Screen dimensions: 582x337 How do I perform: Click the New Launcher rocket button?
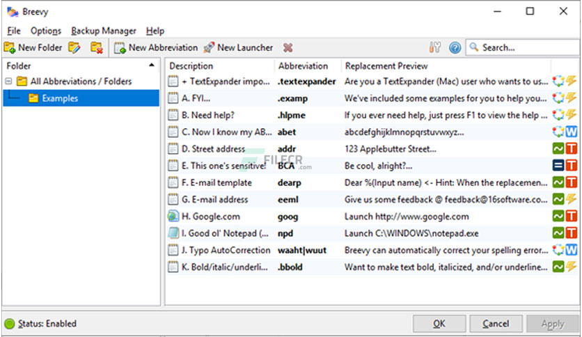(x=238, y=47)
